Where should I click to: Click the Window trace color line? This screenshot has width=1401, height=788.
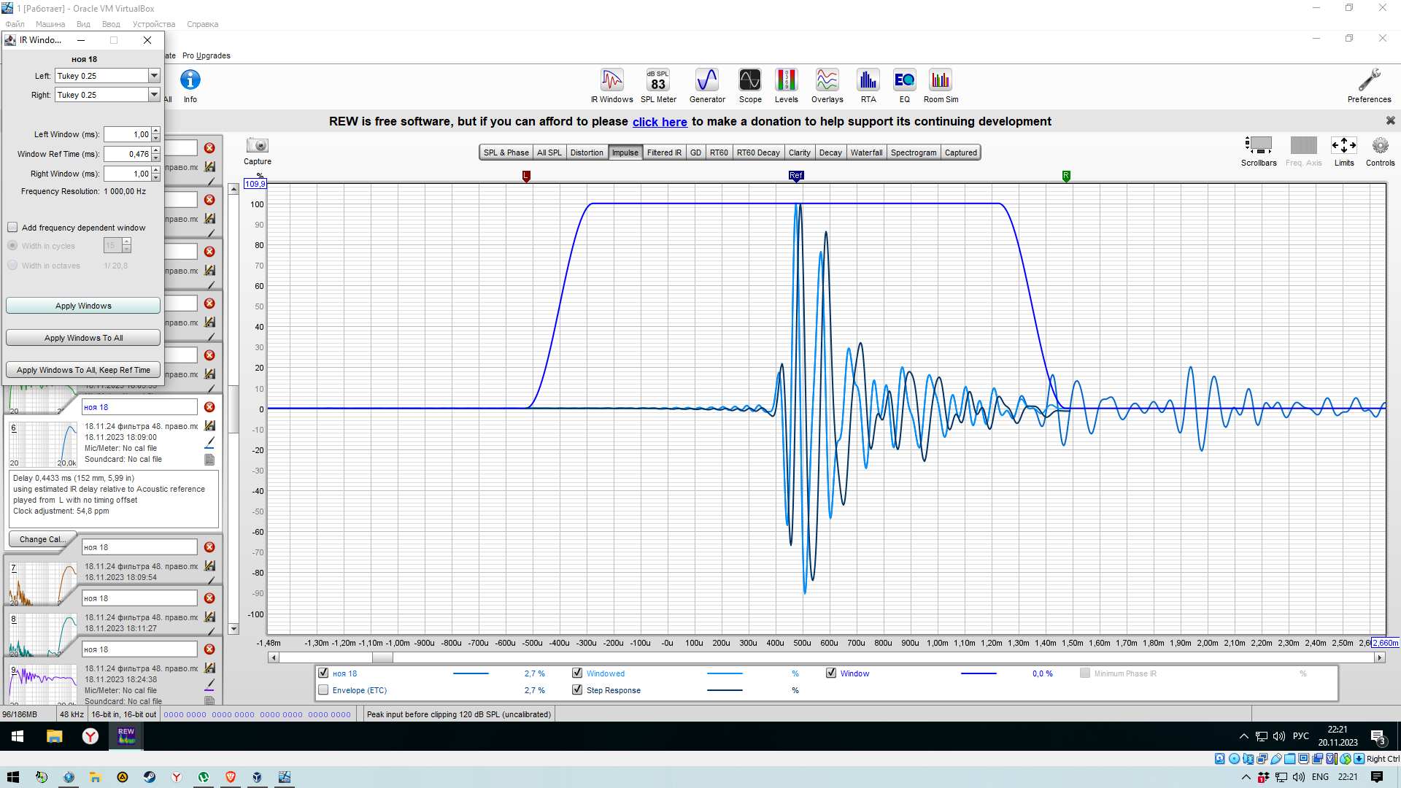(x=978, y=673)
